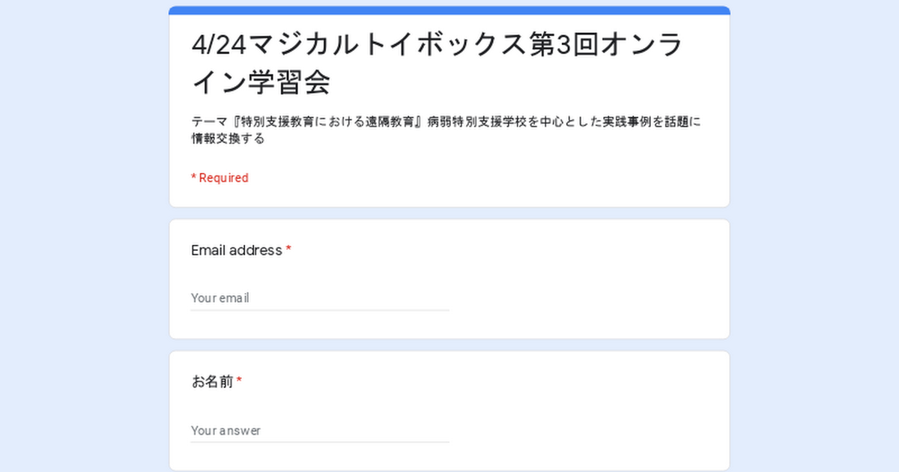Screen dimensions: 899x472
Task: Click the テーマ description text line
Action: pos(446,122)
